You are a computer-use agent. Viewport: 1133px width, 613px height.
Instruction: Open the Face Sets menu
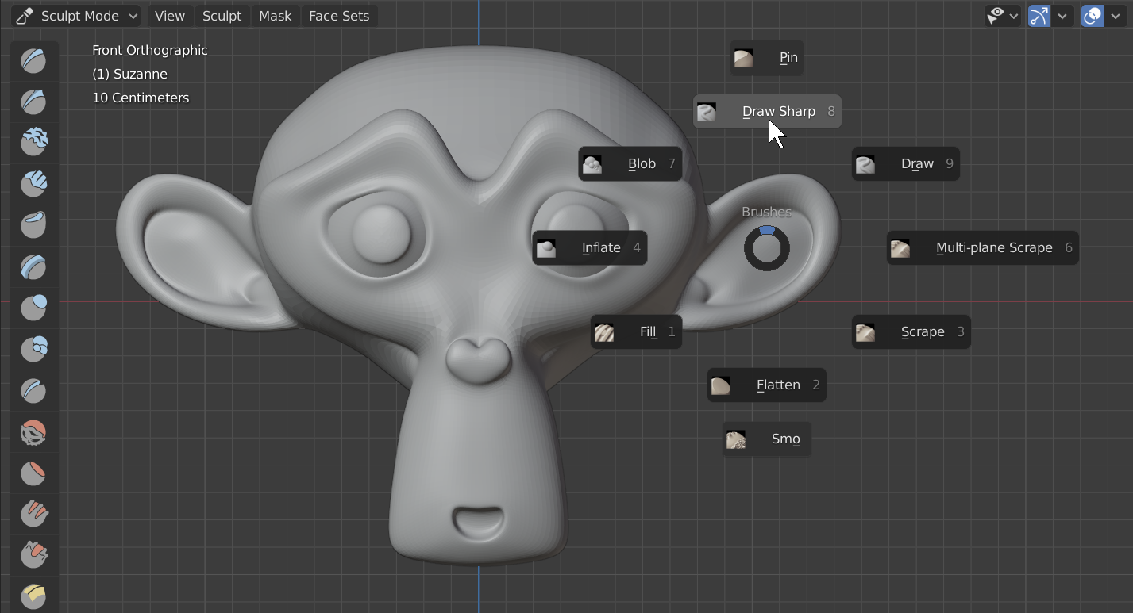[339, 16]
